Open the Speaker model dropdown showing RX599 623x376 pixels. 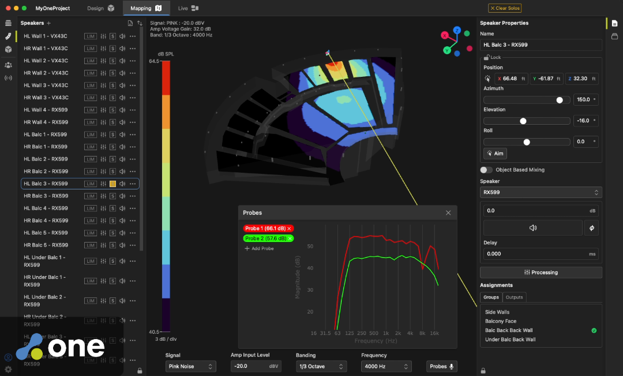click(x=541, y=192)
